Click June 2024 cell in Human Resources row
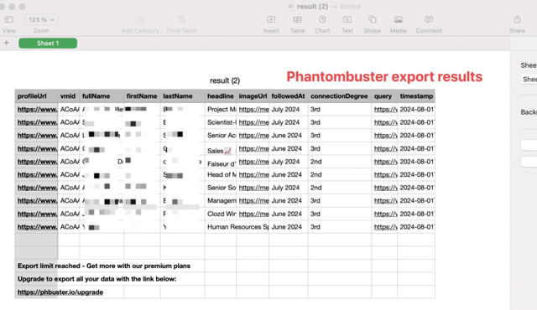The height and width of the screenshot is (310, 537). click(289, 227)
